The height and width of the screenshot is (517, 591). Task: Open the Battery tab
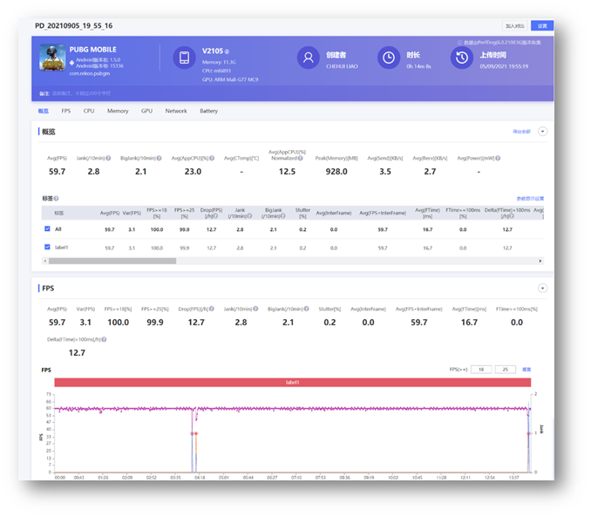pyautogui.click(x=208, y=111)
